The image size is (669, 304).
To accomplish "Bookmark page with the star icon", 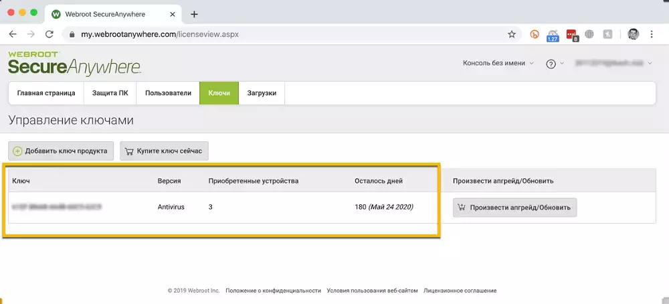I will (512, 34).
